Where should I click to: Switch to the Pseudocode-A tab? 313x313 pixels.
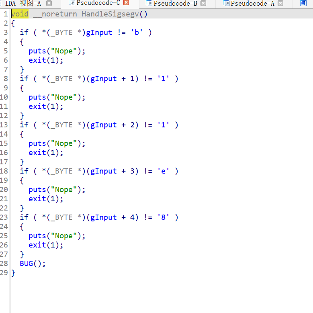tap(252, 3)
